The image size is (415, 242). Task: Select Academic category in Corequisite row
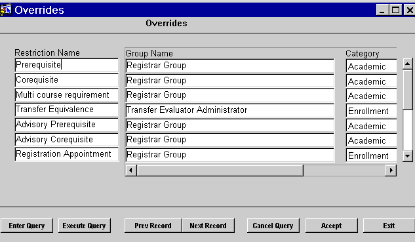(371, 81)
